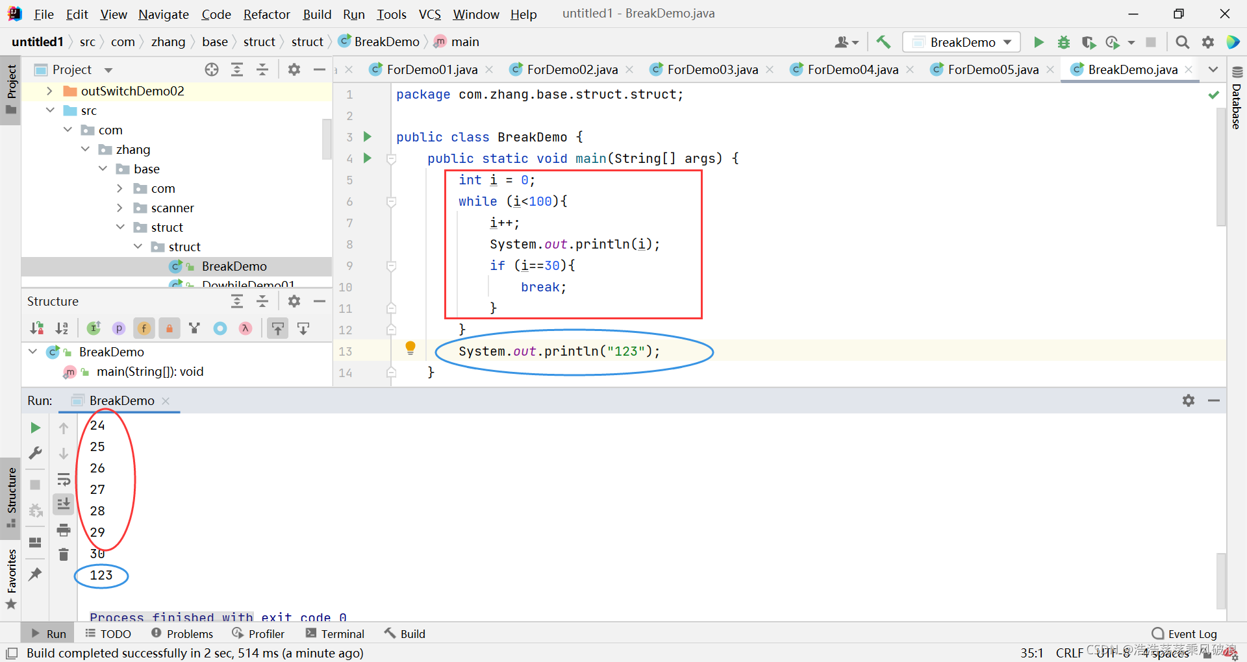1247x662 pixels.
Task: Start debugging with the bug icon
Action: (x=1063, y=42)
